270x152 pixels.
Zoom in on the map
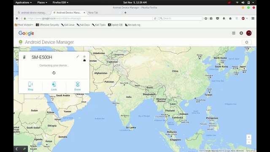pos(249,137)
